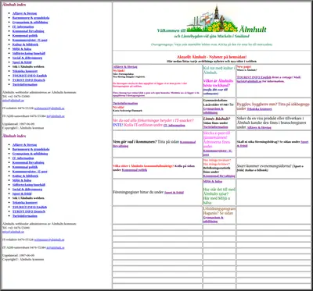Open Kommunal förvaltning in first index list
Viewport: 313px width, 291px height.
(28, 31)
